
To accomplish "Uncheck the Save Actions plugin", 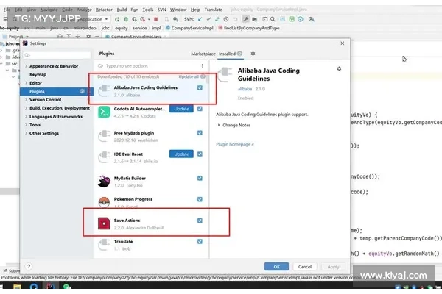I will click(x=200, y=220).
